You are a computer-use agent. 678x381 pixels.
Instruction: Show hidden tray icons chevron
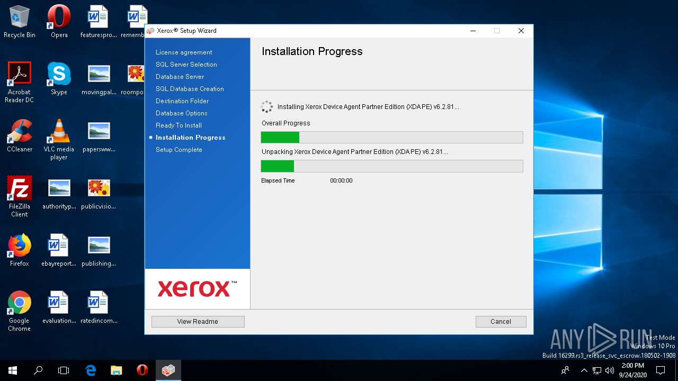[x=584, y=370]
